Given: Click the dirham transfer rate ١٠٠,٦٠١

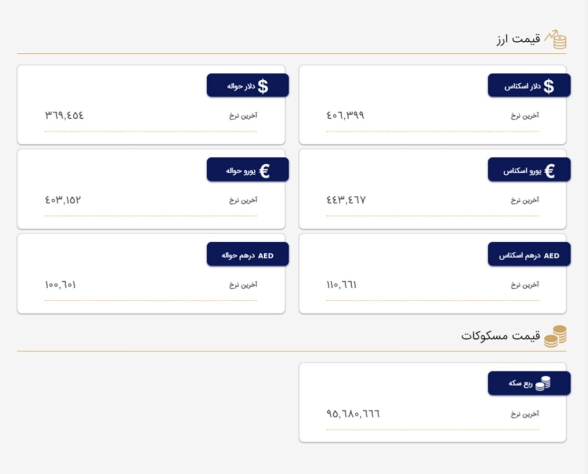Looking at the screenshot, I should (x=60, y=285).
